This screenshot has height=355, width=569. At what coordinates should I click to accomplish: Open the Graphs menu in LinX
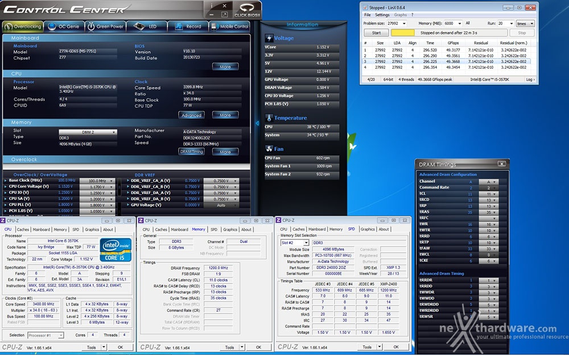coord(400,15)
